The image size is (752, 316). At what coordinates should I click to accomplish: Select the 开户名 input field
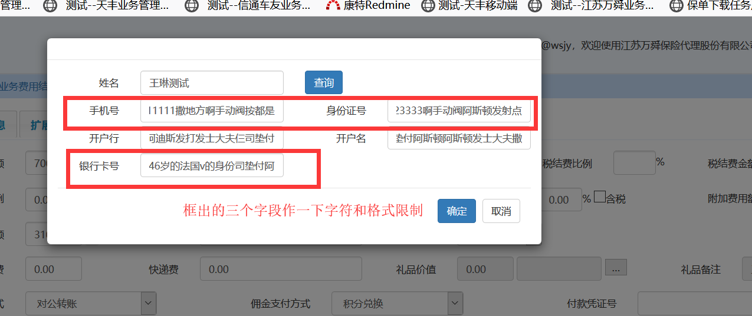tap(459, 138)
